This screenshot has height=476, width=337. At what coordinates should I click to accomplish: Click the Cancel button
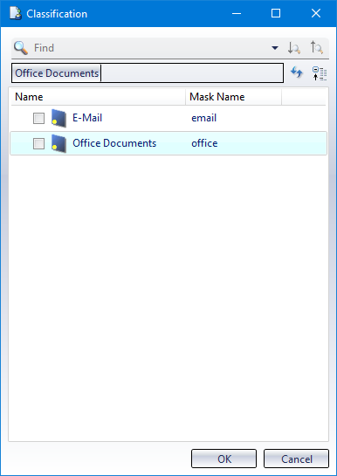296,459
